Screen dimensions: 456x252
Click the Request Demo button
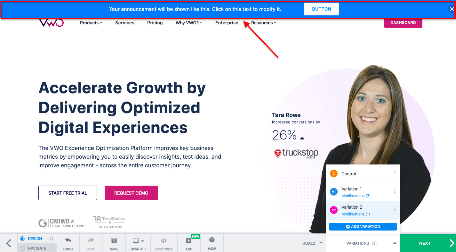[131, 193]
